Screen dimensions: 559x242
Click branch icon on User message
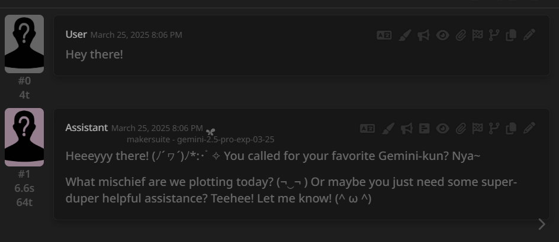(x=494, y=35)
